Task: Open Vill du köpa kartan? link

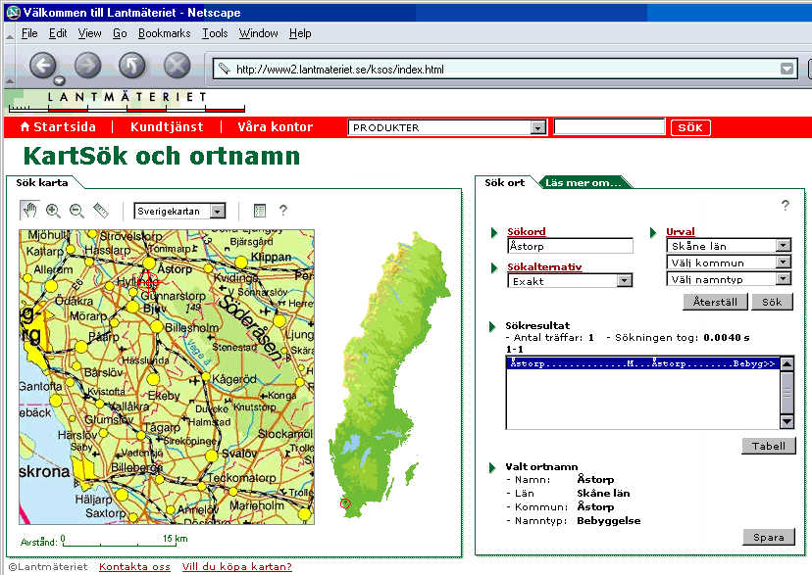Action: point(236,567)
